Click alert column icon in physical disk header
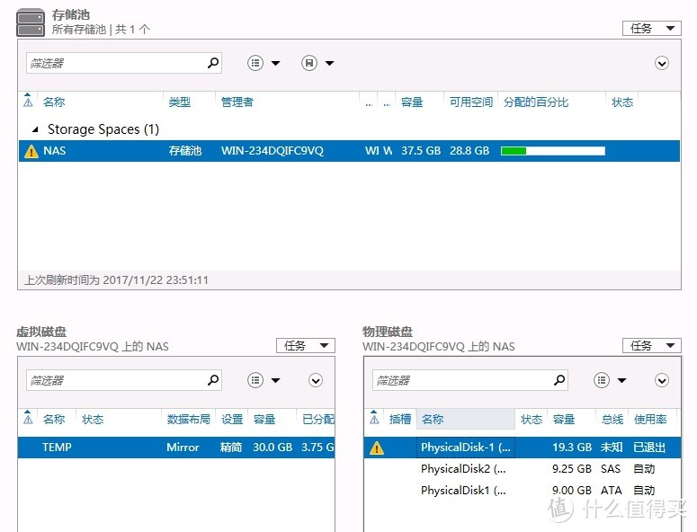This screenshot has width=697, height=532. (x=374, y=418)
